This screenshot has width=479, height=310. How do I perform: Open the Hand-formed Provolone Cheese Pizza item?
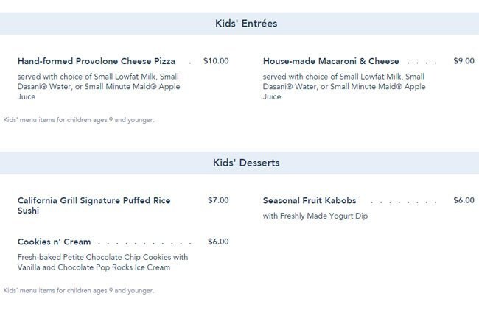tap(96, 61)
